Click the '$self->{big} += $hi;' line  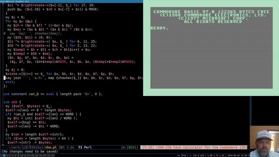click(x=27, y=122)
